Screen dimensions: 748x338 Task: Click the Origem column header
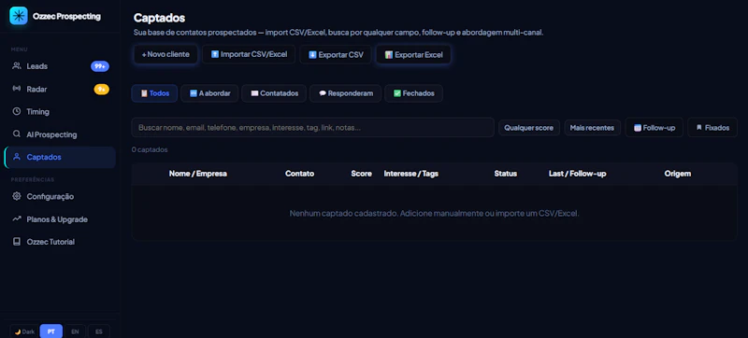pyautogui.click(x=677, y=174)
